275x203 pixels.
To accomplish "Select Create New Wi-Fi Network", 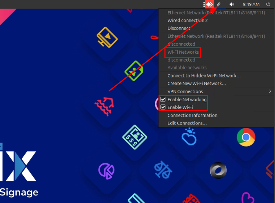I will click(x=197, y=84).
